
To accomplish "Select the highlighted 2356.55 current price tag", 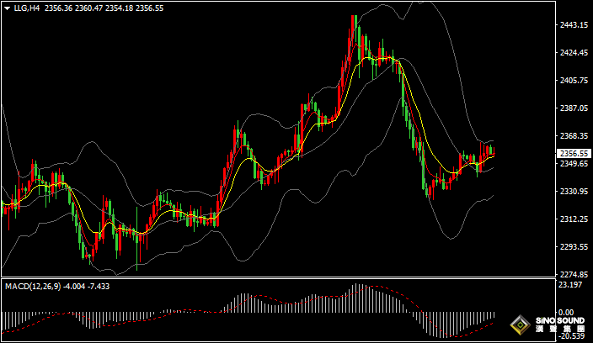I will 573,154.
